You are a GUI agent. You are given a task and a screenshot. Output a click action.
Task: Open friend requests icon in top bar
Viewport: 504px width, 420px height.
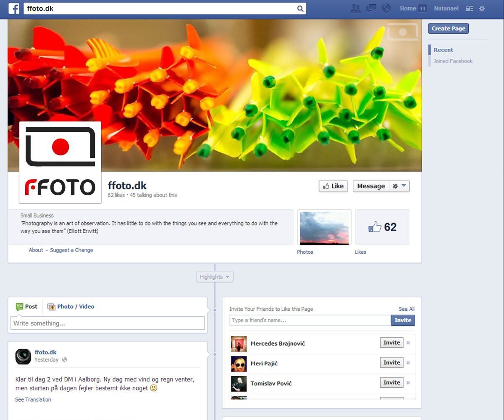[356, 8]
